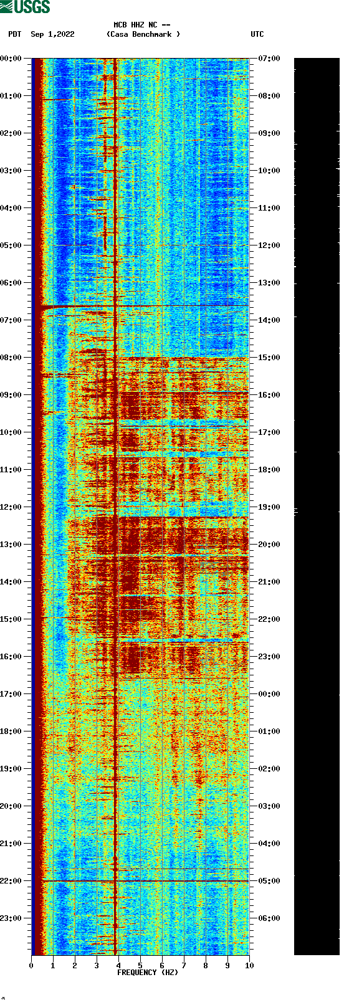Image resolution: width=344 pixels, height=1005 pixels.
Task: Click the 10:00 UTC time label
Action: click(269, 171)
